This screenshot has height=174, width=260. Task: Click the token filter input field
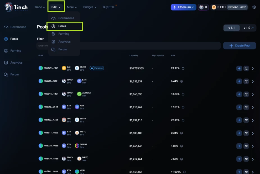pyautogui.click(x=128, y=46)
